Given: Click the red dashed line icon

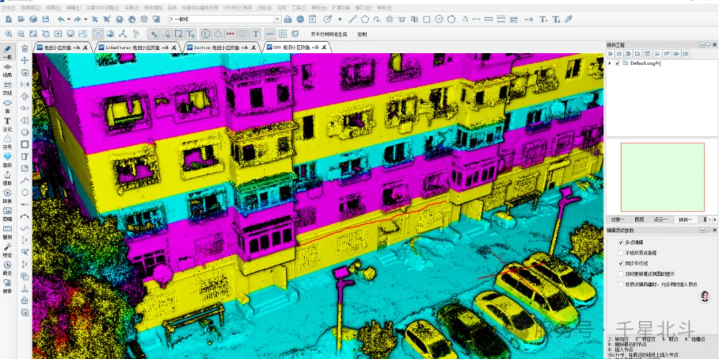Looking at the screenshot, I should pos(230,34).
